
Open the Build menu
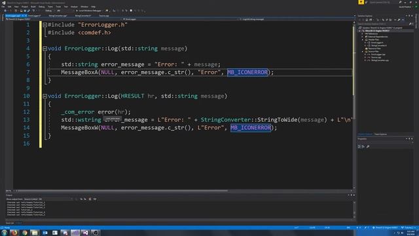tap(33, 7)
